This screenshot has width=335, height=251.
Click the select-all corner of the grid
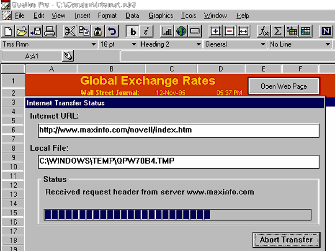[13, 69]
